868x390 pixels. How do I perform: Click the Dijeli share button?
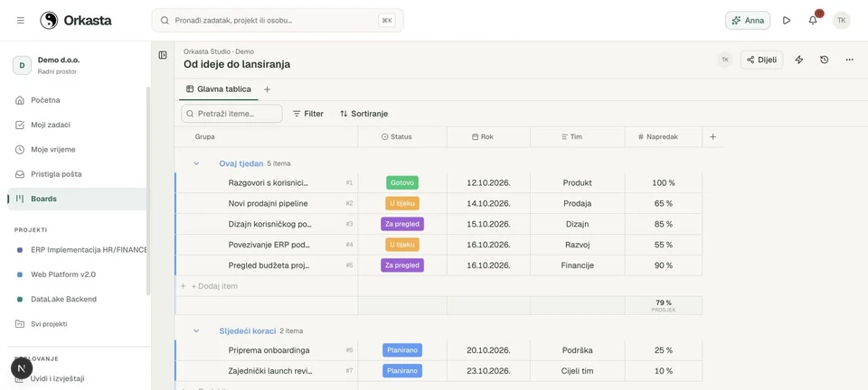pos(761,60)
